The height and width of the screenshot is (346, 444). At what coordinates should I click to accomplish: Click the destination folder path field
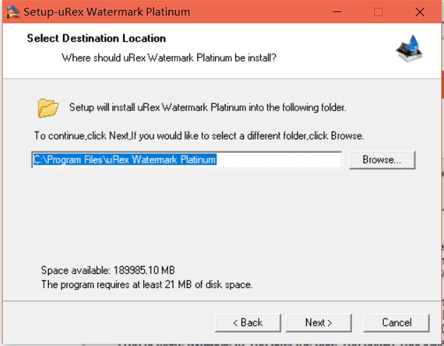pos(187,160)
